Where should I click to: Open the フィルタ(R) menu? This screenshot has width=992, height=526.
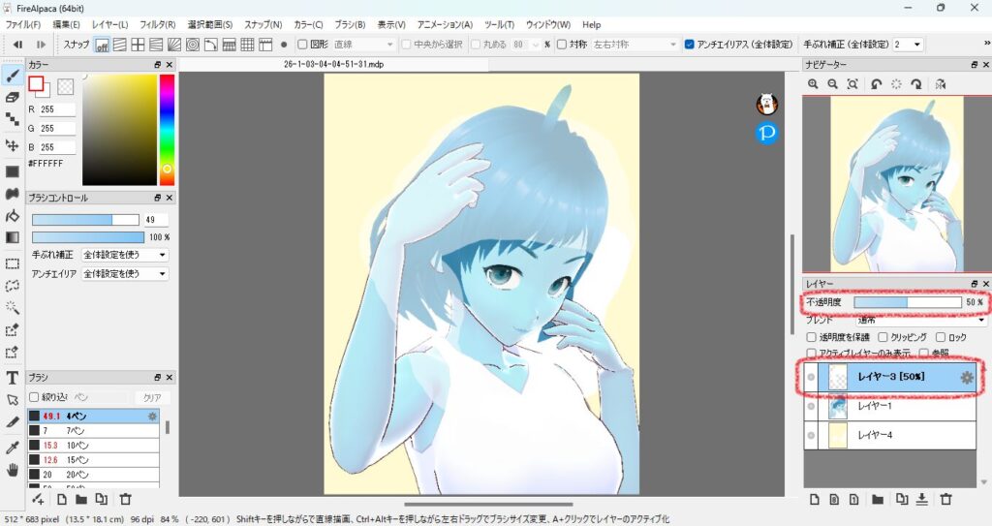pos(158,24)
